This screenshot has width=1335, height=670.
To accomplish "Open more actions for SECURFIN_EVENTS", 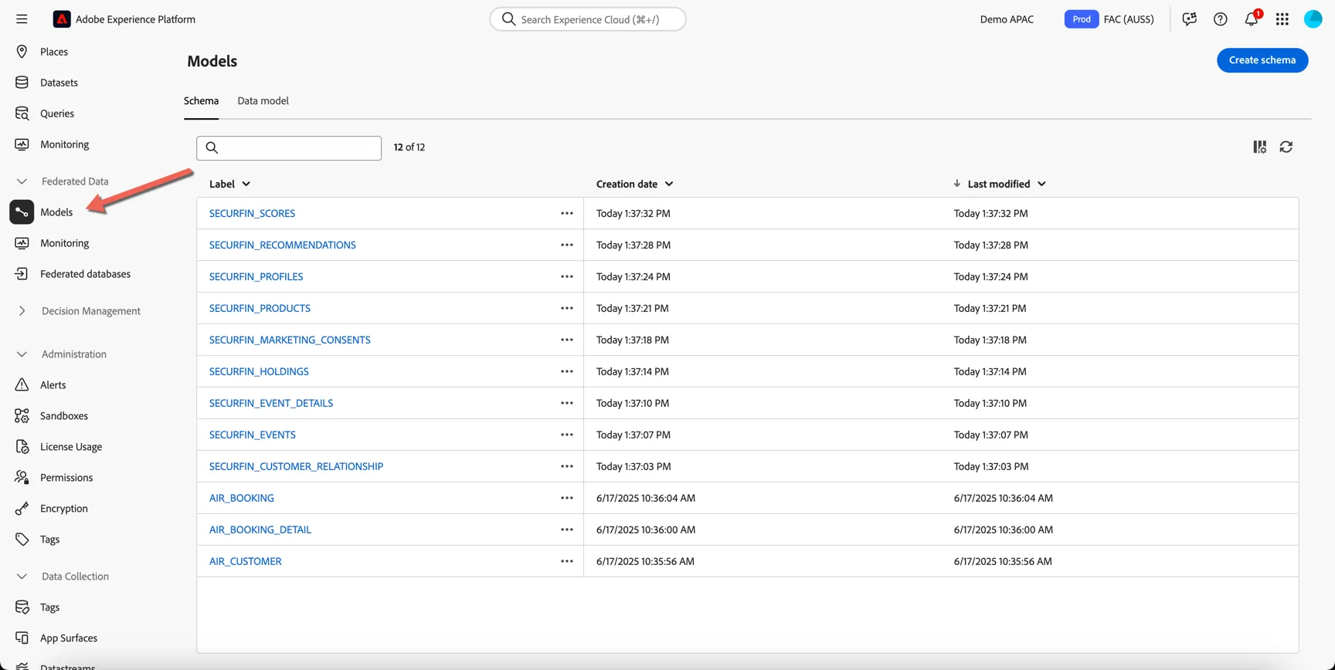I will pos(567,435).
